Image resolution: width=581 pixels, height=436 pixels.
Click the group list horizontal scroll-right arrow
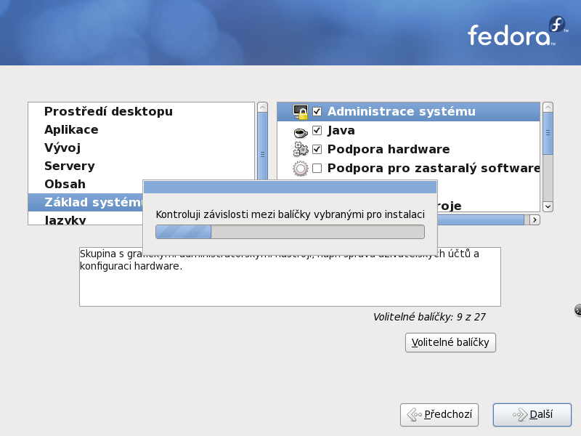click(x=535, y=220)
